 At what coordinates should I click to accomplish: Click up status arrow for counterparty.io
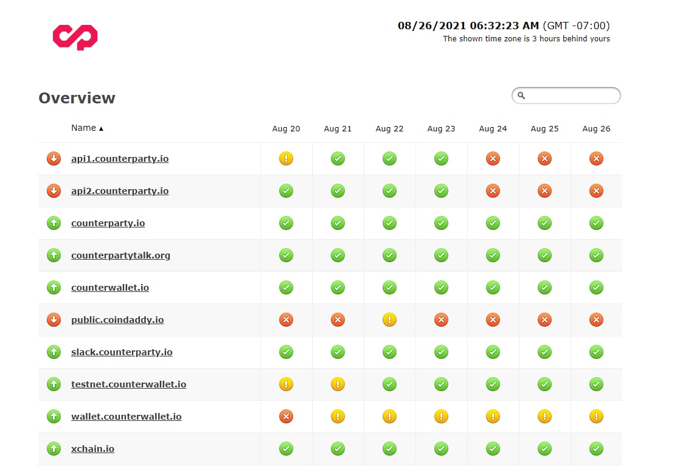coord(54,223)
